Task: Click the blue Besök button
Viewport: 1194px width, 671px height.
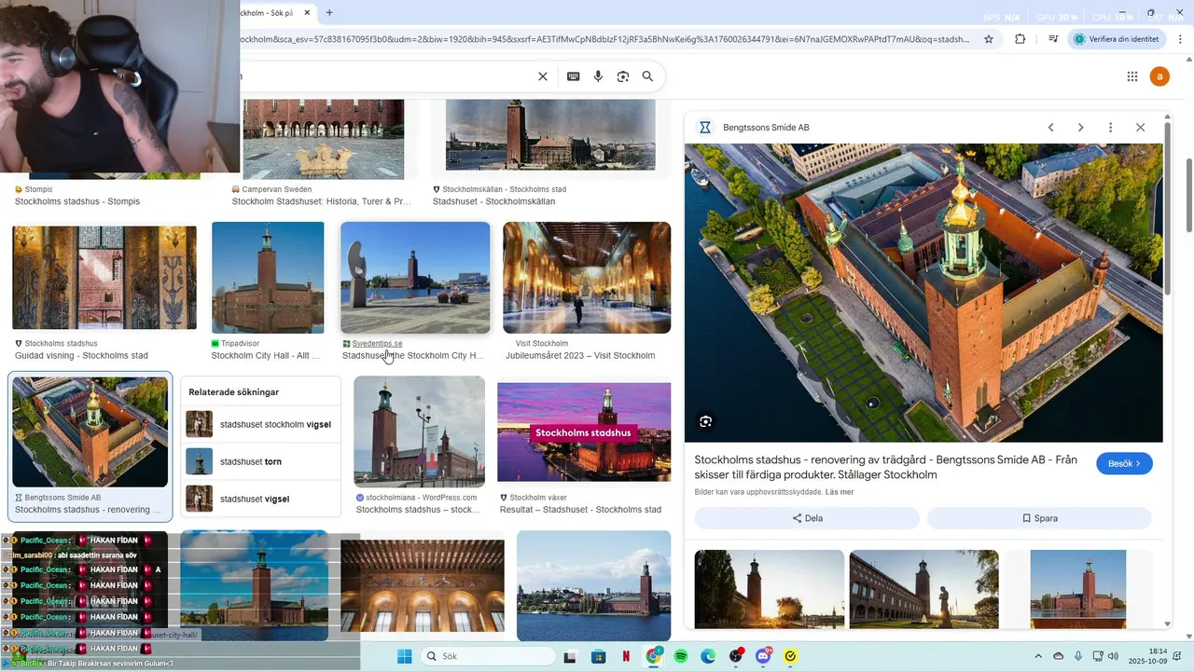Action: click(1124, 463)
